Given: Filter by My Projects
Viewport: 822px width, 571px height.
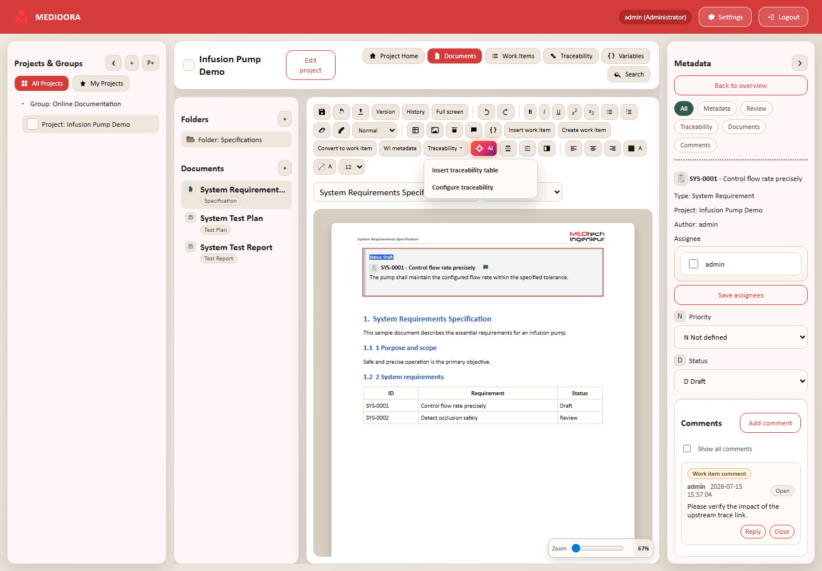Looking at the screenshot, I should coord(101,83).
